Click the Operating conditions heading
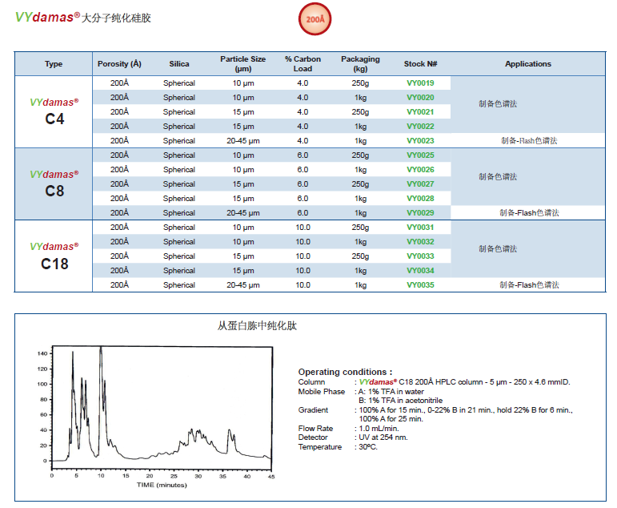The height and width of the screenshot is (508, 617). click(x=345, y=372)
